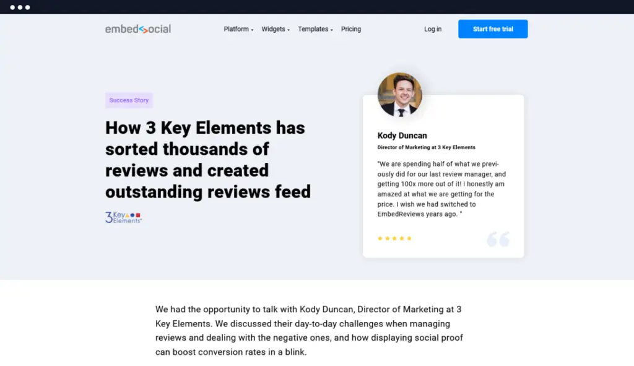This screenshot has height=366, width=634.
Task: Click the third star of Kody's rating
Action: click(x=394, y=238)
